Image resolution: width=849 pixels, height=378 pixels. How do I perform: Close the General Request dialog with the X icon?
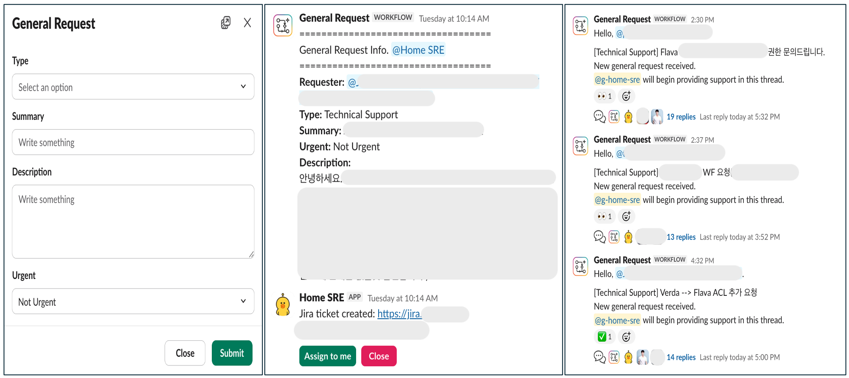coord(247,22)
